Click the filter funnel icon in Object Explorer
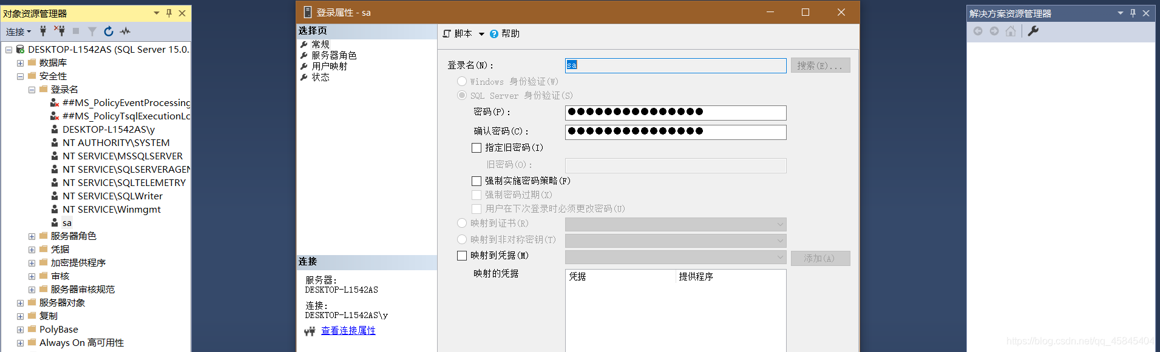1160x352 pixels. pyautogui.click(x=92, y=31)
